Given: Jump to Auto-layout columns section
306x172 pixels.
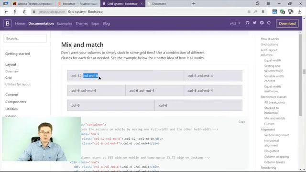Looking at the screenshot, I should pos(269,52).
